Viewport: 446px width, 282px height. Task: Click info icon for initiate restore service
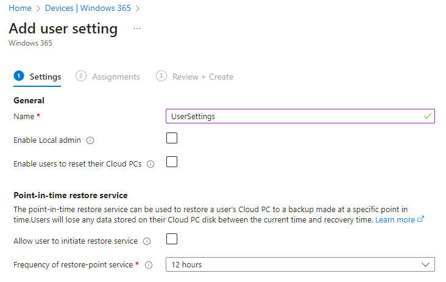[147, 241]
